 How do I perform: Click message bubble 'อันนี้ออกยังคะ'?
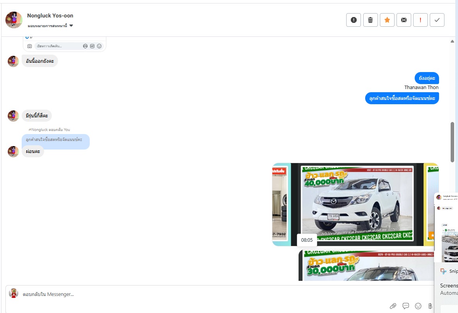[40, 61]
